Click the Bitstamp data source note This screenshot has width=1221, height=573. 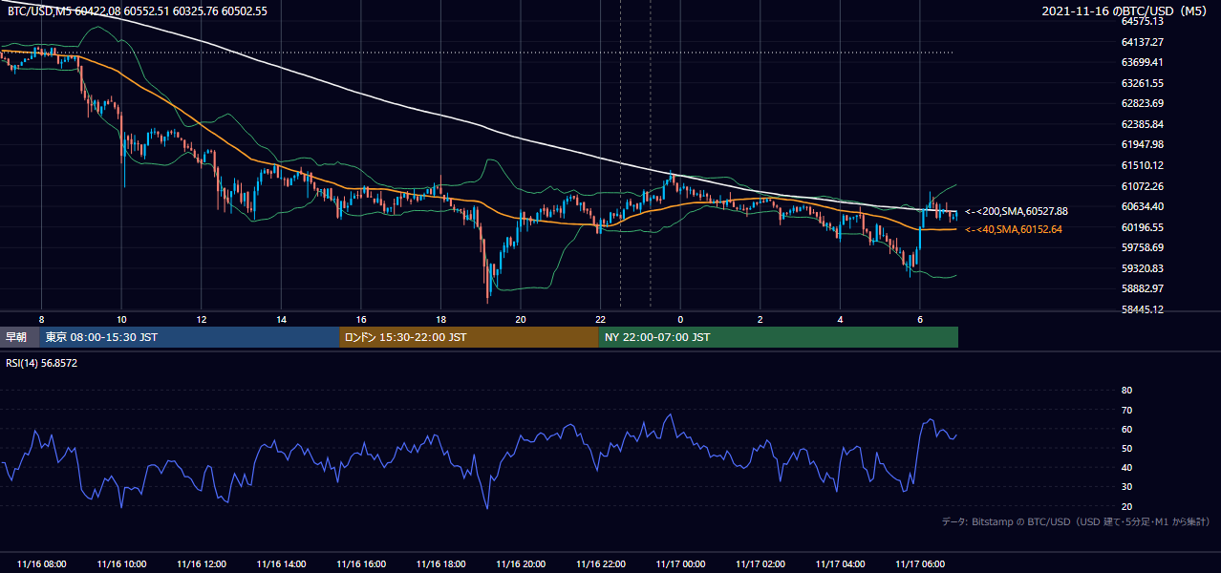click(x=1076, y=521)
